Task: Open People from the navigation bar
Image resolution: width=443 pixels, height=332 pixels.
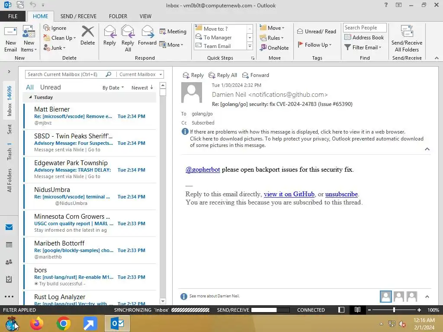Action: coord(9,262)
